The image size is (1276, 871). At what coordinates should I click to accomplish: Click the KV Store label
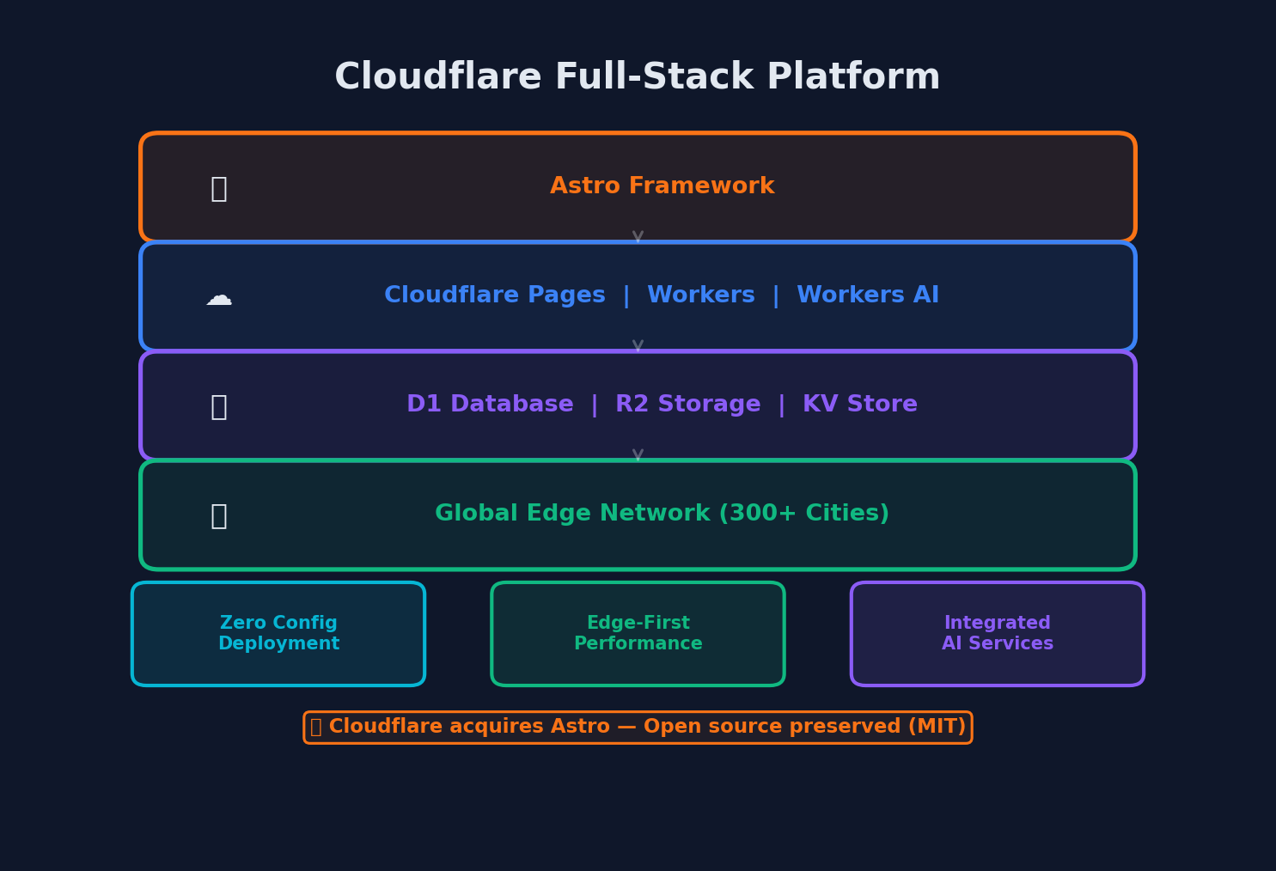859,404
